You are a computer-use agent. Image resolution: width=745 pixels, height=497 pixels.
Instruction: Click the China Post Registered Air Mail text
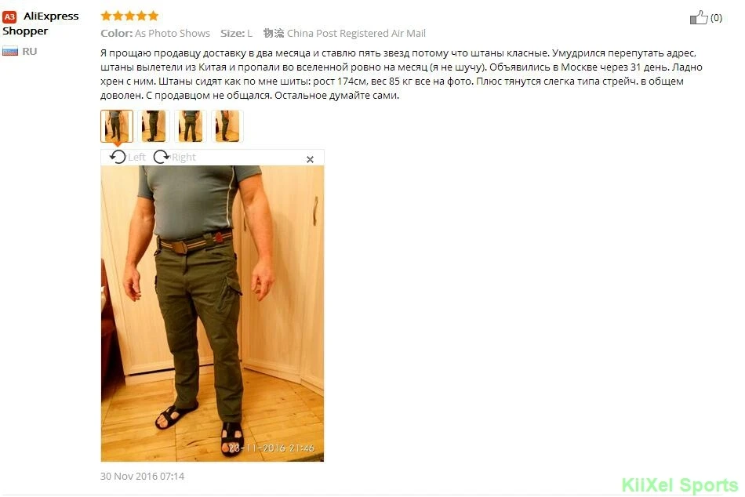tap(356, 33)
